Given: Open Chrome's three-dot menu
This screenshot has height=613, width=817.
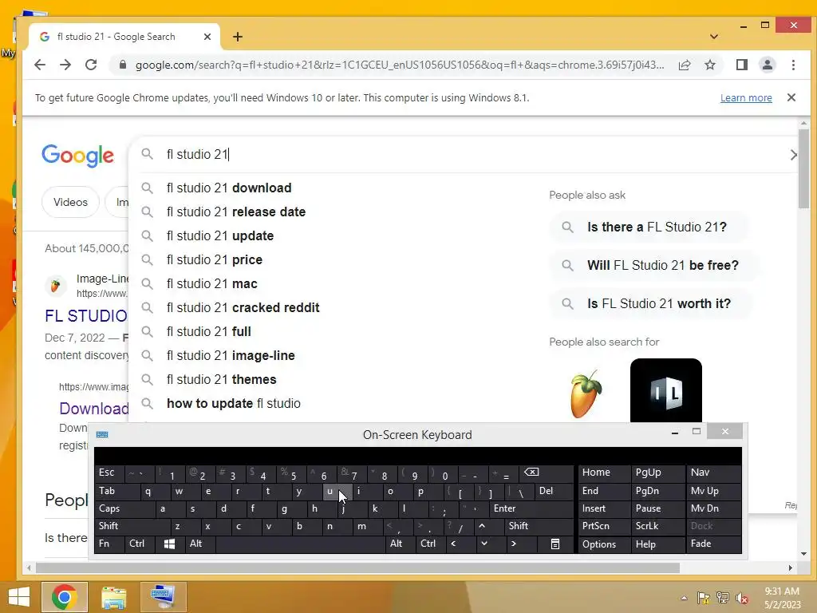Looking at the screenshot, I should [x=793, y=65].
